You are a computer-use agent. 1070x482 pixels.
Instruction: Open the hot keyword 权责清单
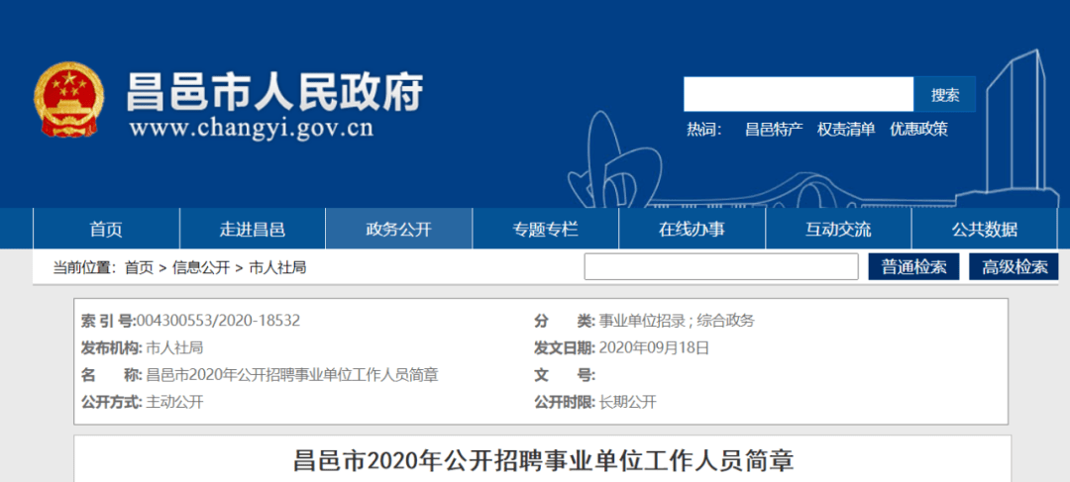click(846, 130)
